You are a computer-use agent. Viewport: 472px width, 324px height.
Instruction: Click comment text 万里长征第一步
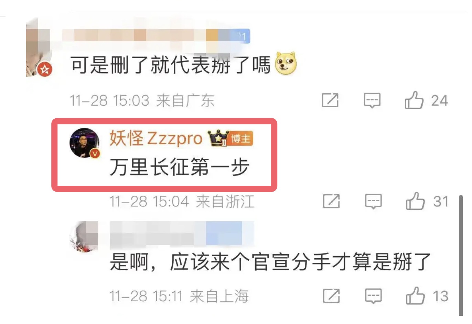pyautogui.click(x=180, y=167)
